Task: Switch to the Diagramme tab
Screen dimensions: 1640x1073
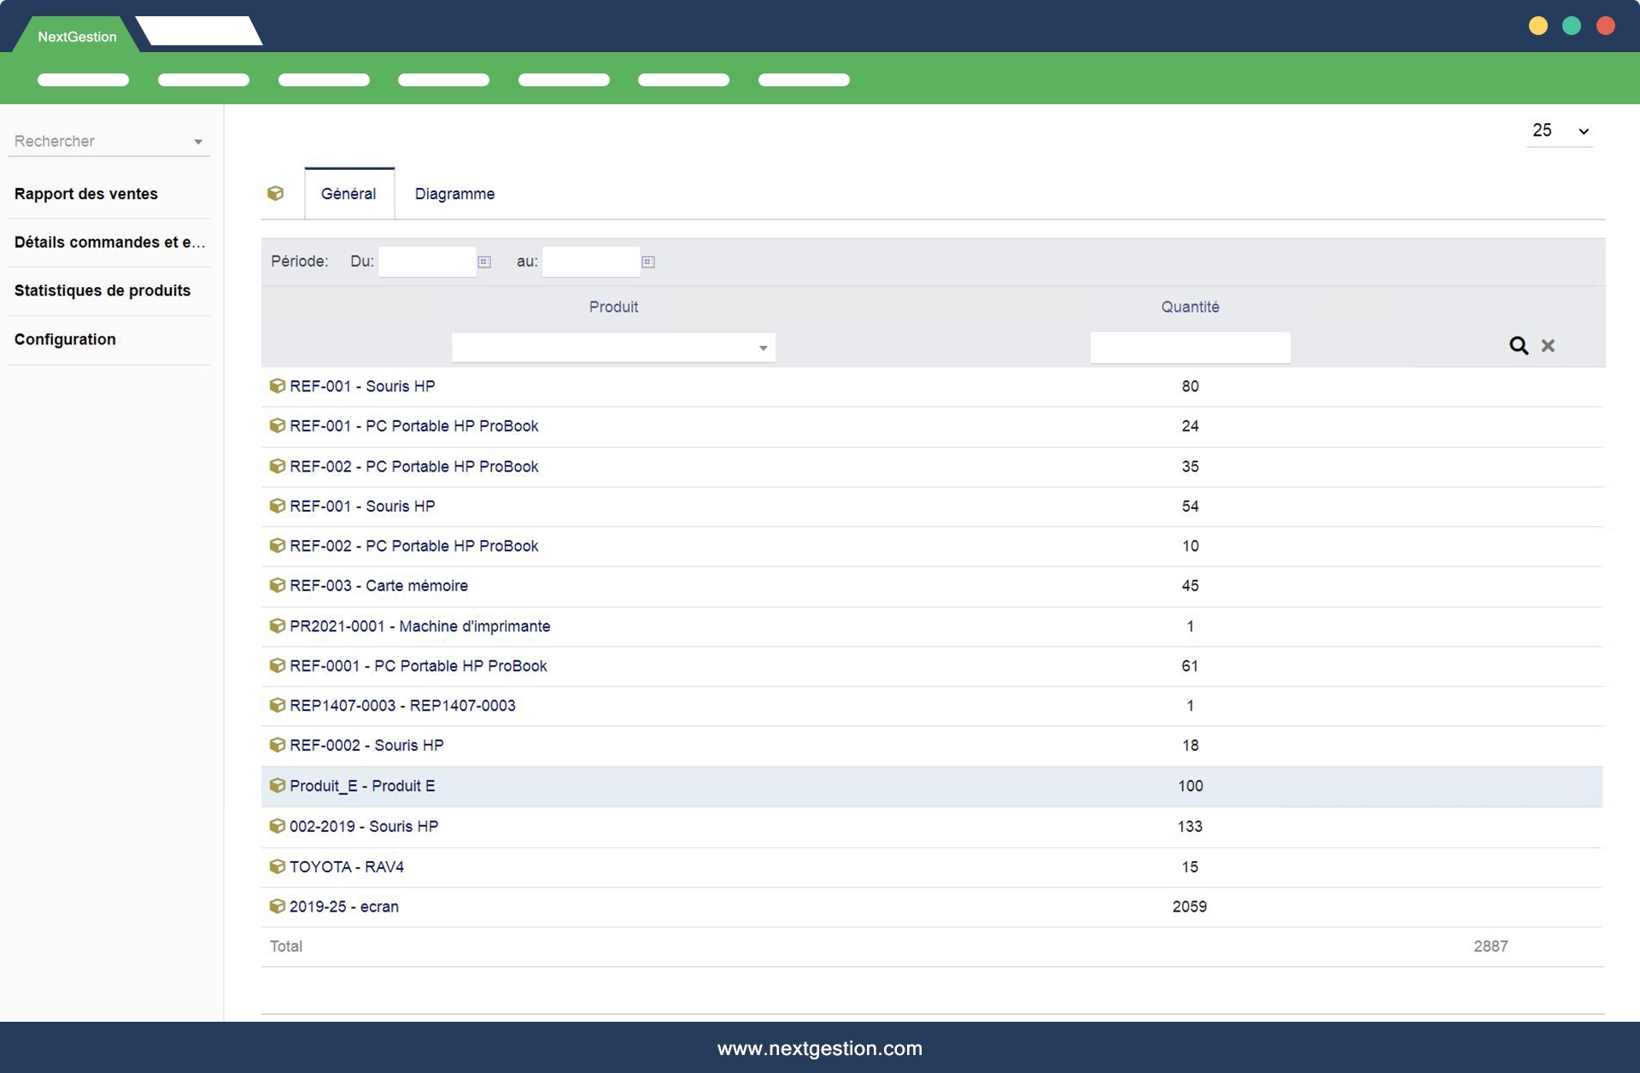Action: click(454, 194)
